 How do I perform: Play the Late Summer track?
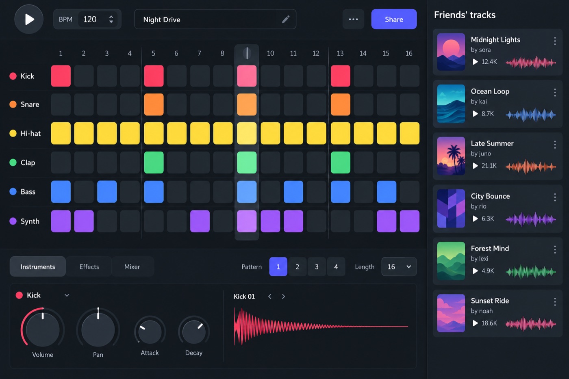point(475,166)
